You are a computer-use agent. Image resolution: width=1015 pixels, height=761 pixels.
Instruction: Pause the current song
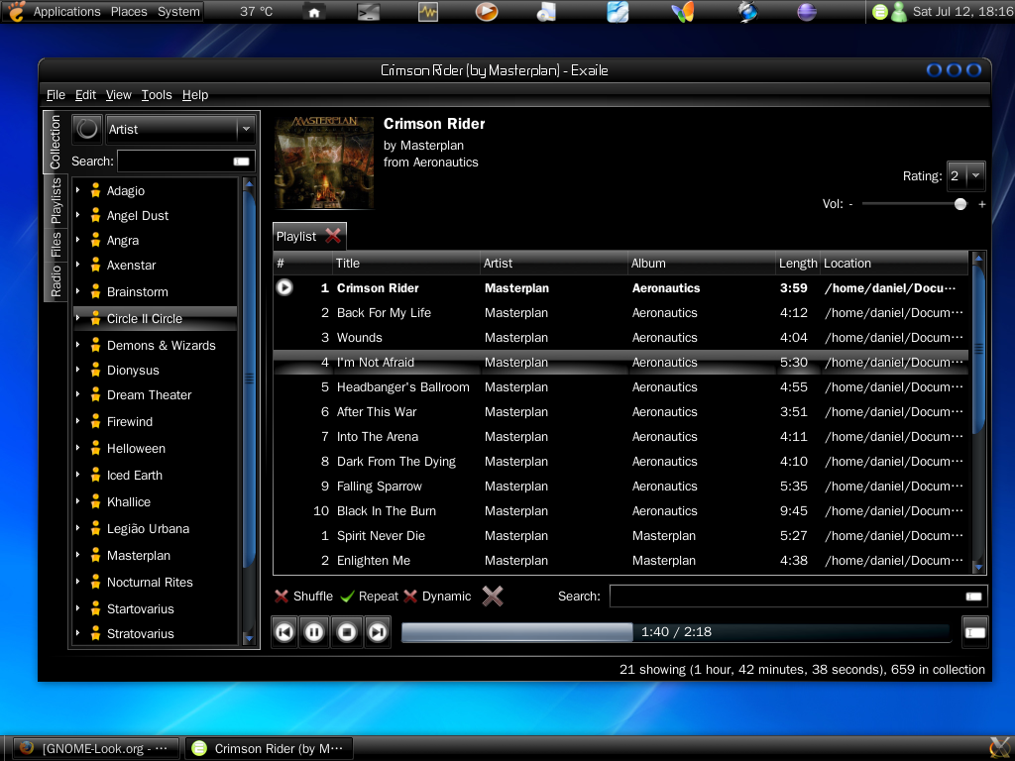click(314, 631)
